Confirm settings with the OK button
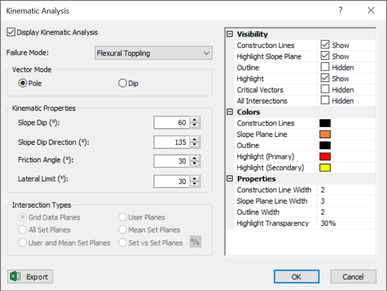 [x=296, y=276]
